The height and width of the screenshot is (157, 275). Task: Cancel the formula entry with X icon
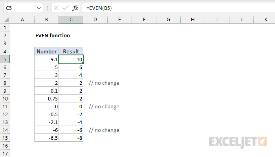(x=56, y=8)
